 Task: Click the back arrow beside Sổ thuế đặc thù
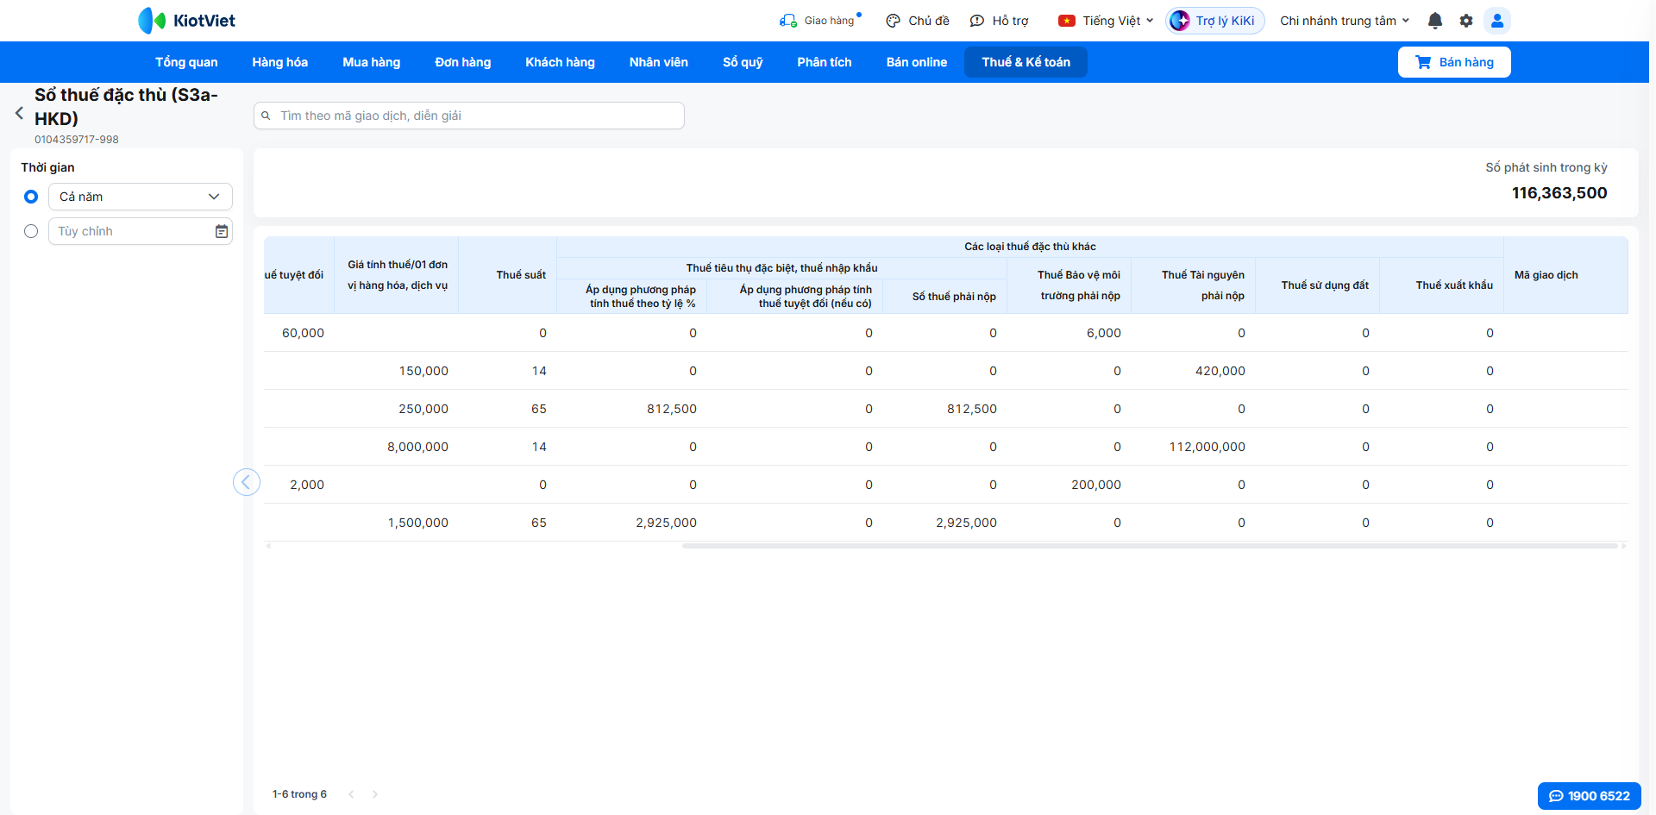[19, 113]
